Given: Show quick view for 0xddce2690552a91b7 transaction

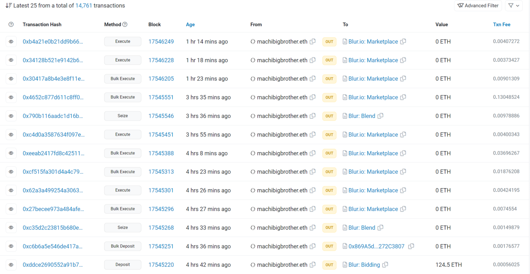Looking at the screenshot, I should pos(11,265).
